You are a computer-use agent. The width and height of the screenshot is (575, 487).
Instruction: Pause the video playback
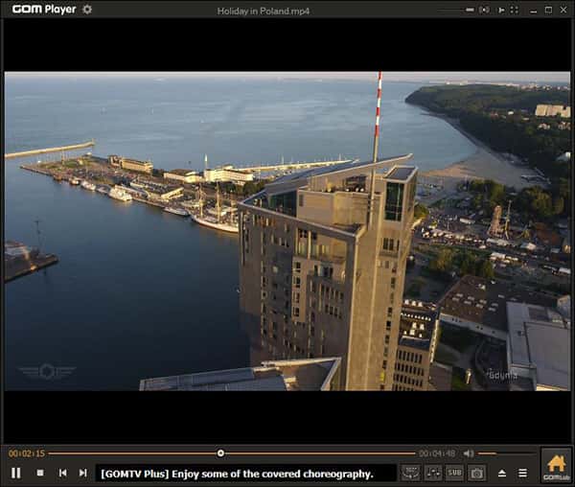[16, 473]
